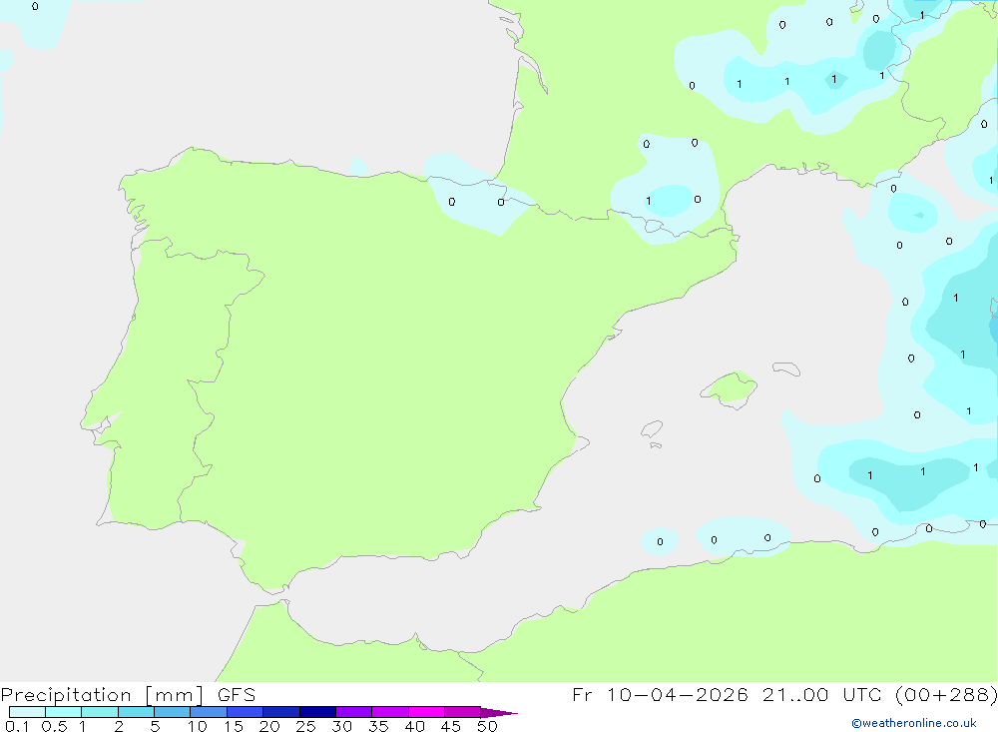Pick the legend swatch between 15 and 20
The image size is (998, 732).
(246, 712)
